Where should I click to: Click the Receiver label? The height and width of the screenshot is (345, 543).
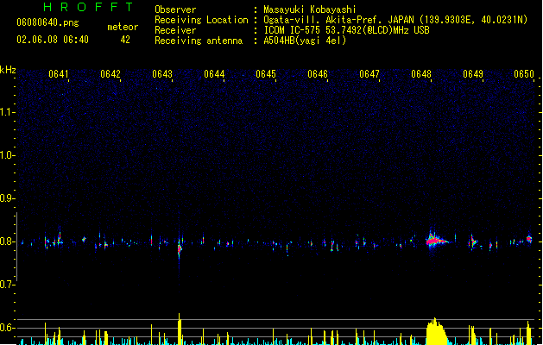[175, 30]
